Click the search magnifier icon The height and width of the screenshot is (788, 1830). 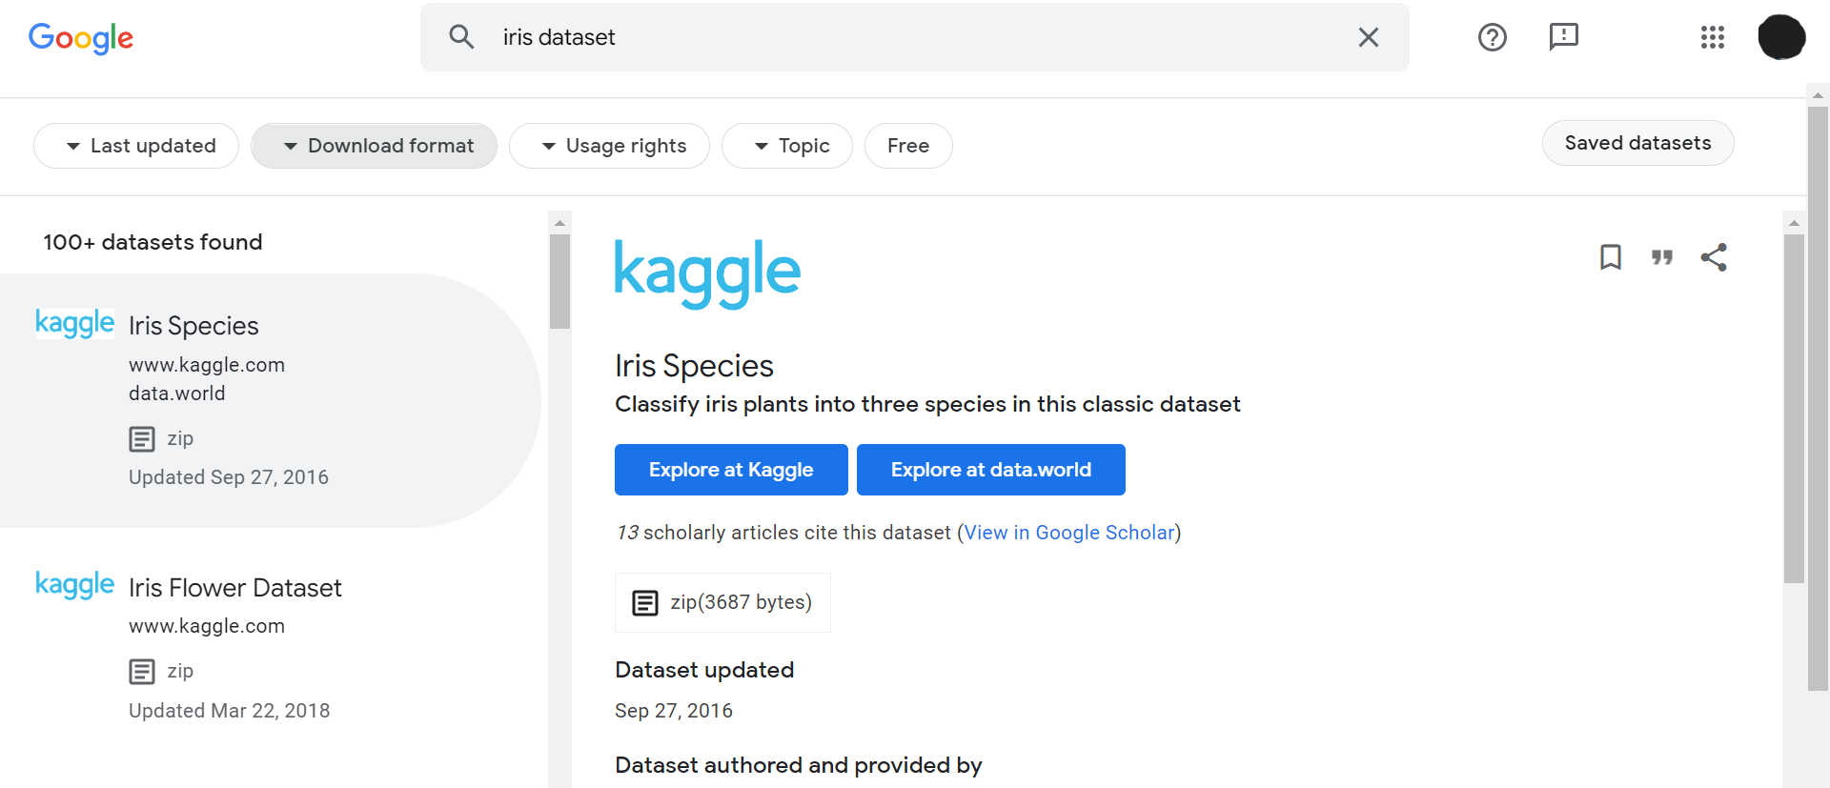tap(461, 37)
